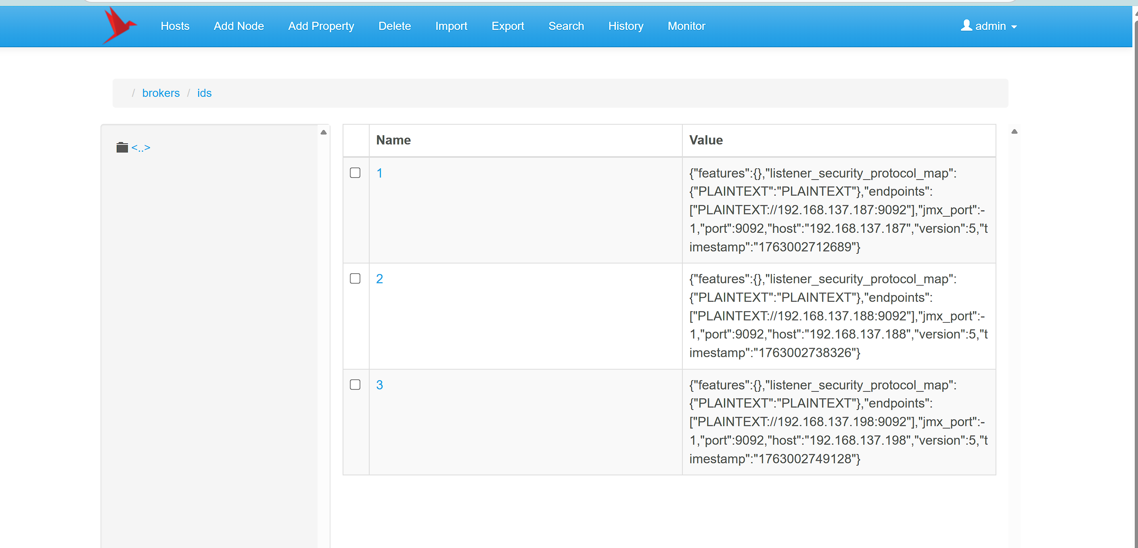1138x548 pixels.
Task: Click the folder icon in the tree
Action: pyautogui.click(x=122, y=148)
